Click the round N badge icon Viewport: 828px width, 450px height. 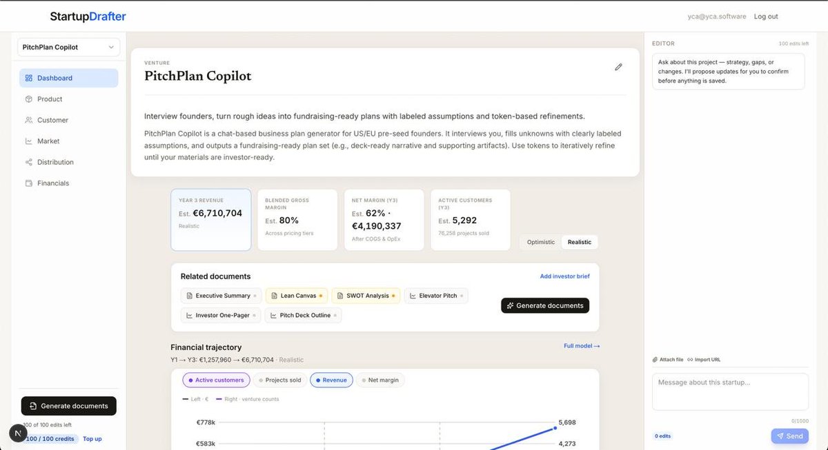[x=18, y=433]
